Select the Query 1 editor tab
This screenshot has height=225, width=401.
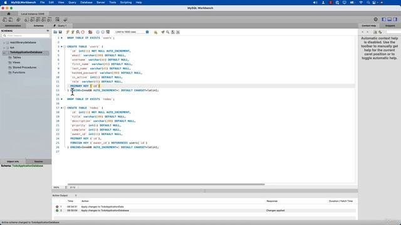(62, 26)
